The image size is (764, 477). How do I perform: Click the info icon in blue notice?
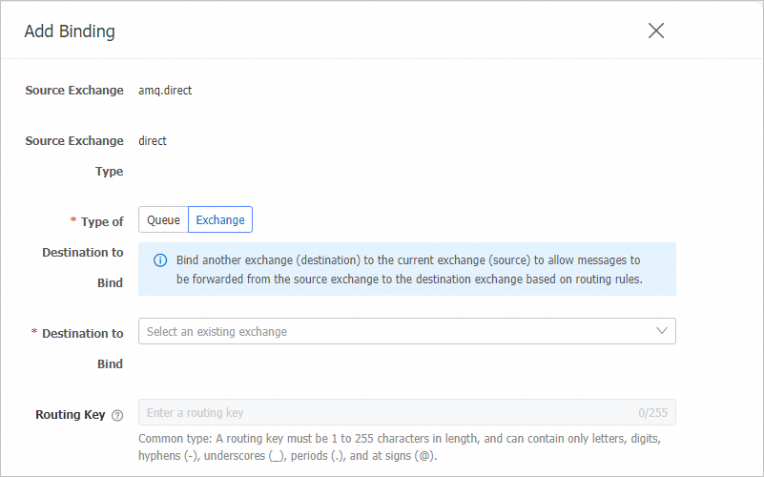[x=160, y=260]
